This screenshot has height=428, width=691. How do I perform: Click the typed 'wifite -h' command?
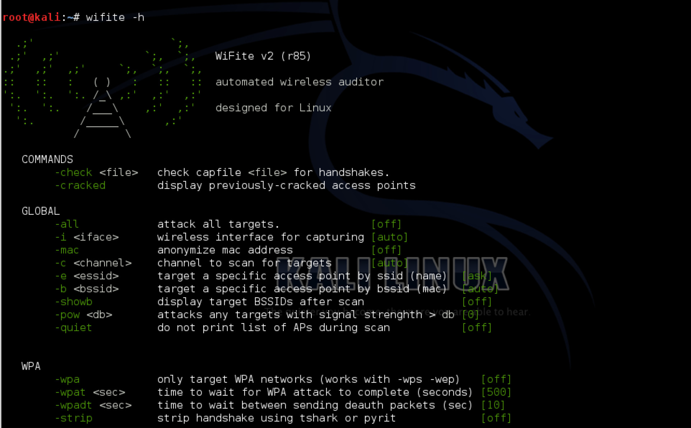click(115, 17)
